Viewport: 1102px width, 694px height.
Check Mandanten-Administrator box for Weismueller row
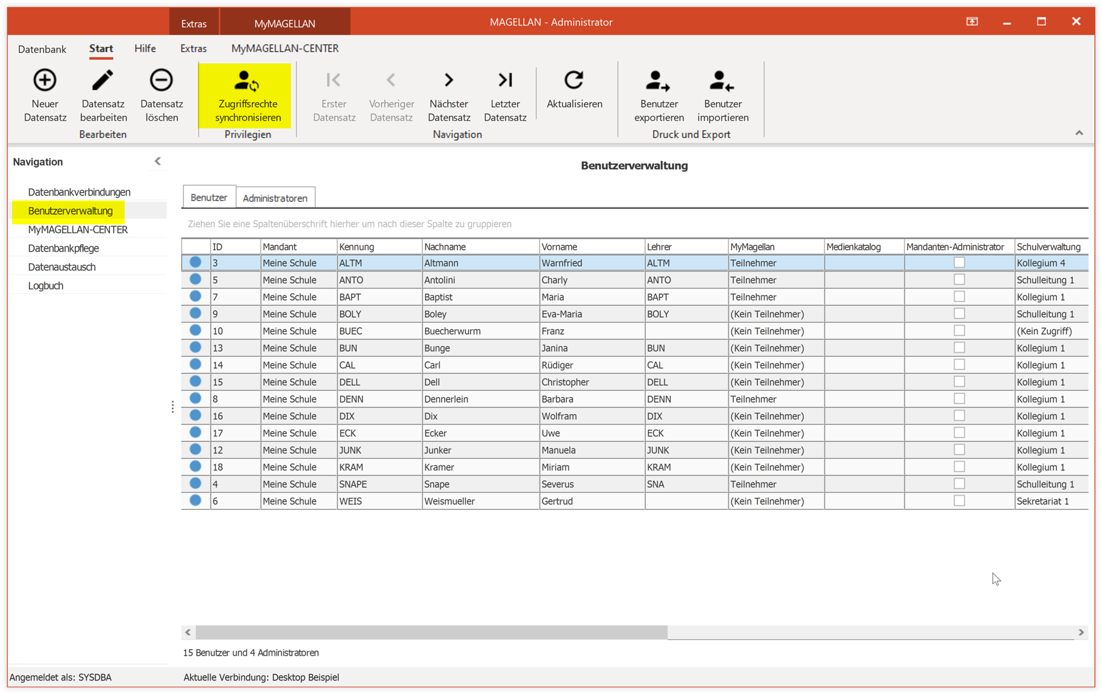coord(959,501)
